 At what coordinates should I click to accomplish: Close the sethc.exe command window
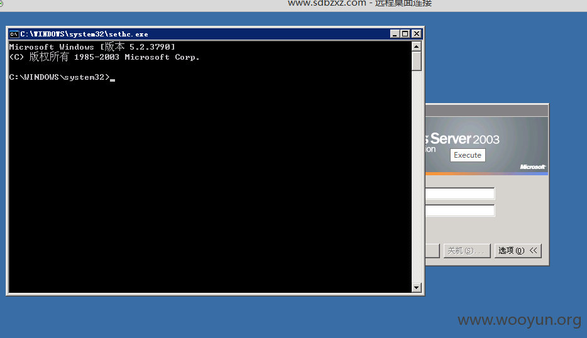tap(417, 34)
